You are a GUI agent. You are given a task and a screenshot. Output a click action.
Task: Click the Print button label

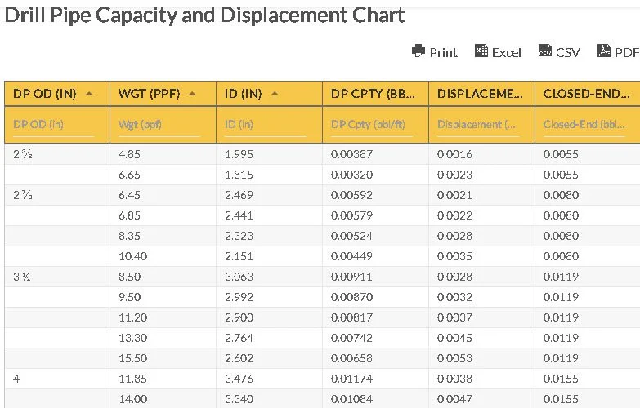[443, 52]
